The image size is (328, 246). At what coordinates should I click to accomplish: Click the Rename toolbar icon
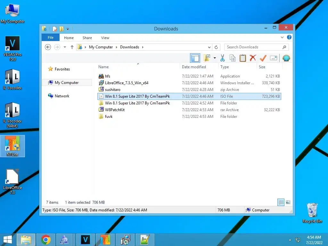pyautogui.click(x=274, y=58)
